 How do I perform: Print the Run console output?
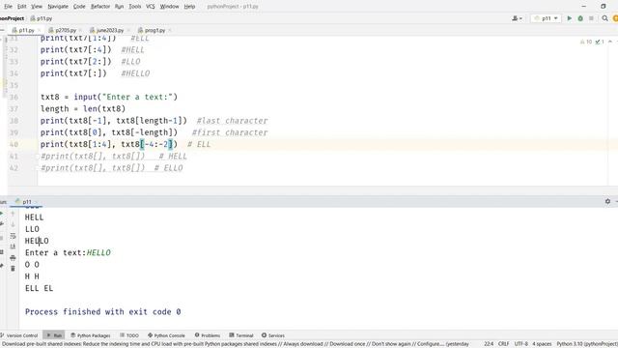tap(13, 258)
